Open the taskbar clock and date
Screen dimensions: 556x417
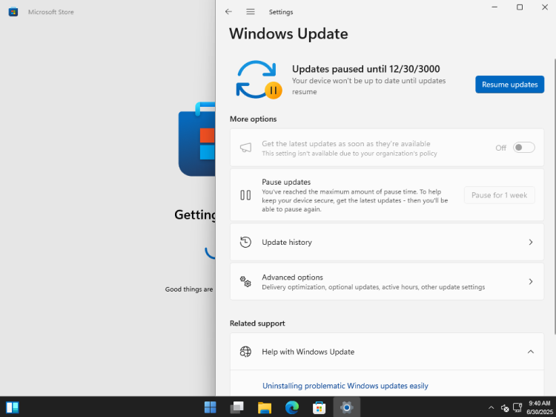tap(540, 407)
